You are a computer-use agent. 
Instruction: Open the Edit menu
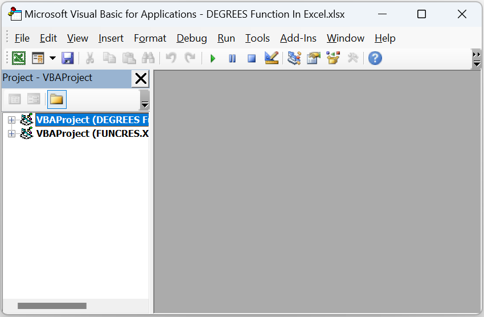coord(48,38)
